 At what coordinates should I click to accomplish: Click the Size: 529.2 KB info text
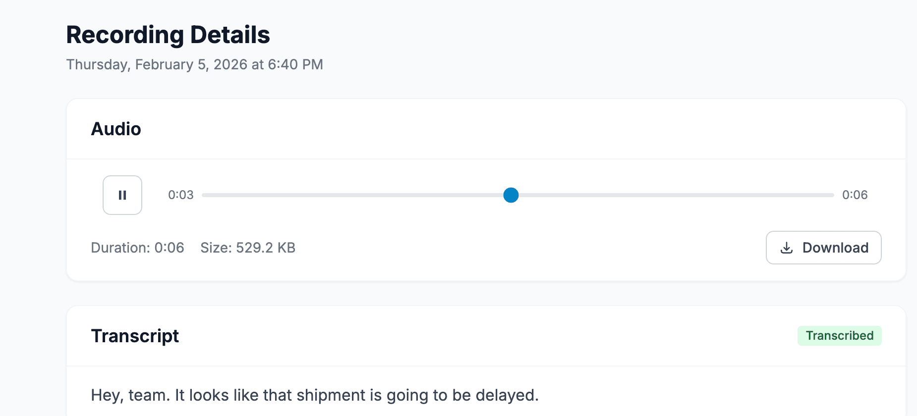[248, 248]
